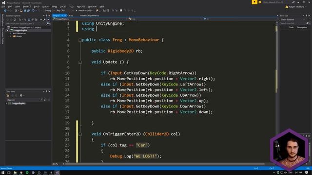Viewport: 312px width, 175px height.
Task: Close the Solution Explorer panel
Action: tap(49, 16)
